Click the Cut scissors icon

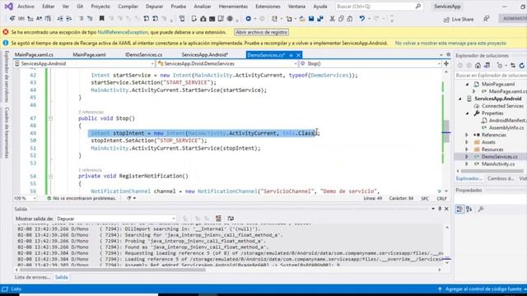point(332,19)
